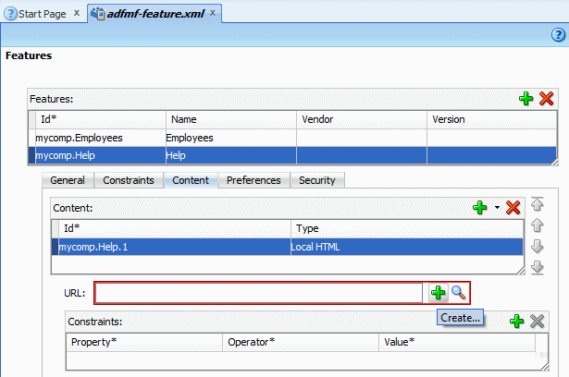Add a content constraint with green plus
The image size is (569, 377).
(x=516, y=322)
